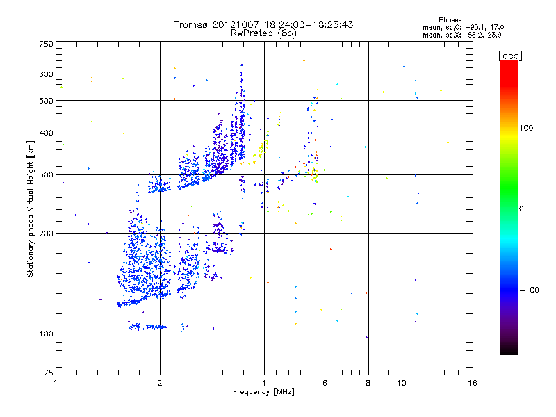This screenshot has width=556, height=417.
Task: Click the x-axis tick label '16'
Action: [473, 383]
